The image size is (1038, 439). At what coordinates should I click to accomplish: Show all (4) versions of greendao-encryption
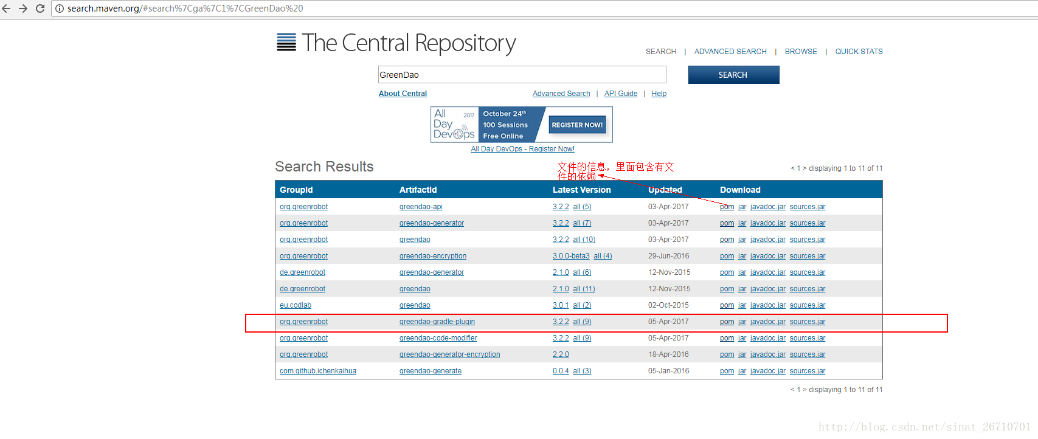pyautogui.click(x=603, y=256)
